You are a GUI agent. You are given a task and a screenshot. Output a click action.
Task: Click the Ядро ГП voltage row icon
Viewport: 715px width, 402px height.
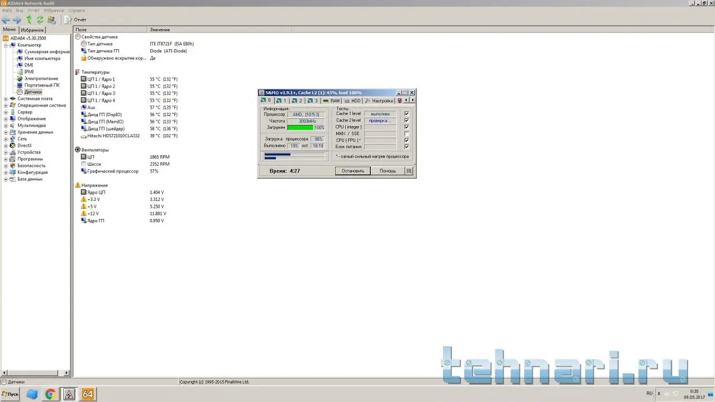coord(84,221)
